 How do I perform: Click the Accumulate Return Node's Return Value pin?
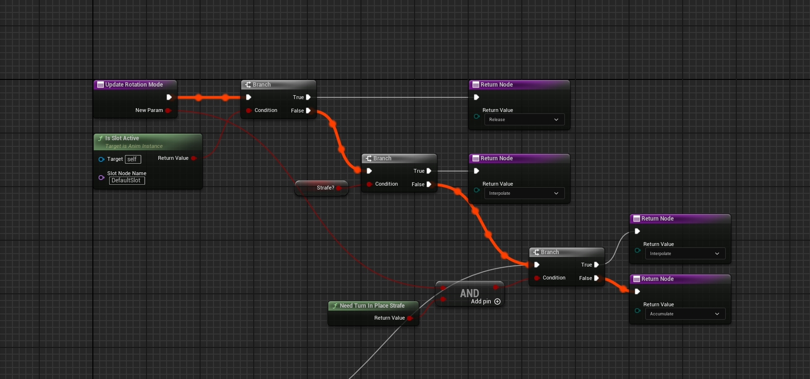coord(638,311)
